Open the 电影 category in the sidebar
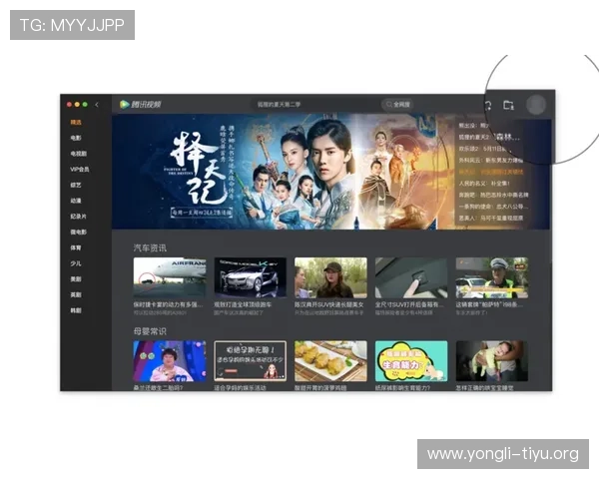The height and width of the screenshot is (479, 599). point(76,138)
